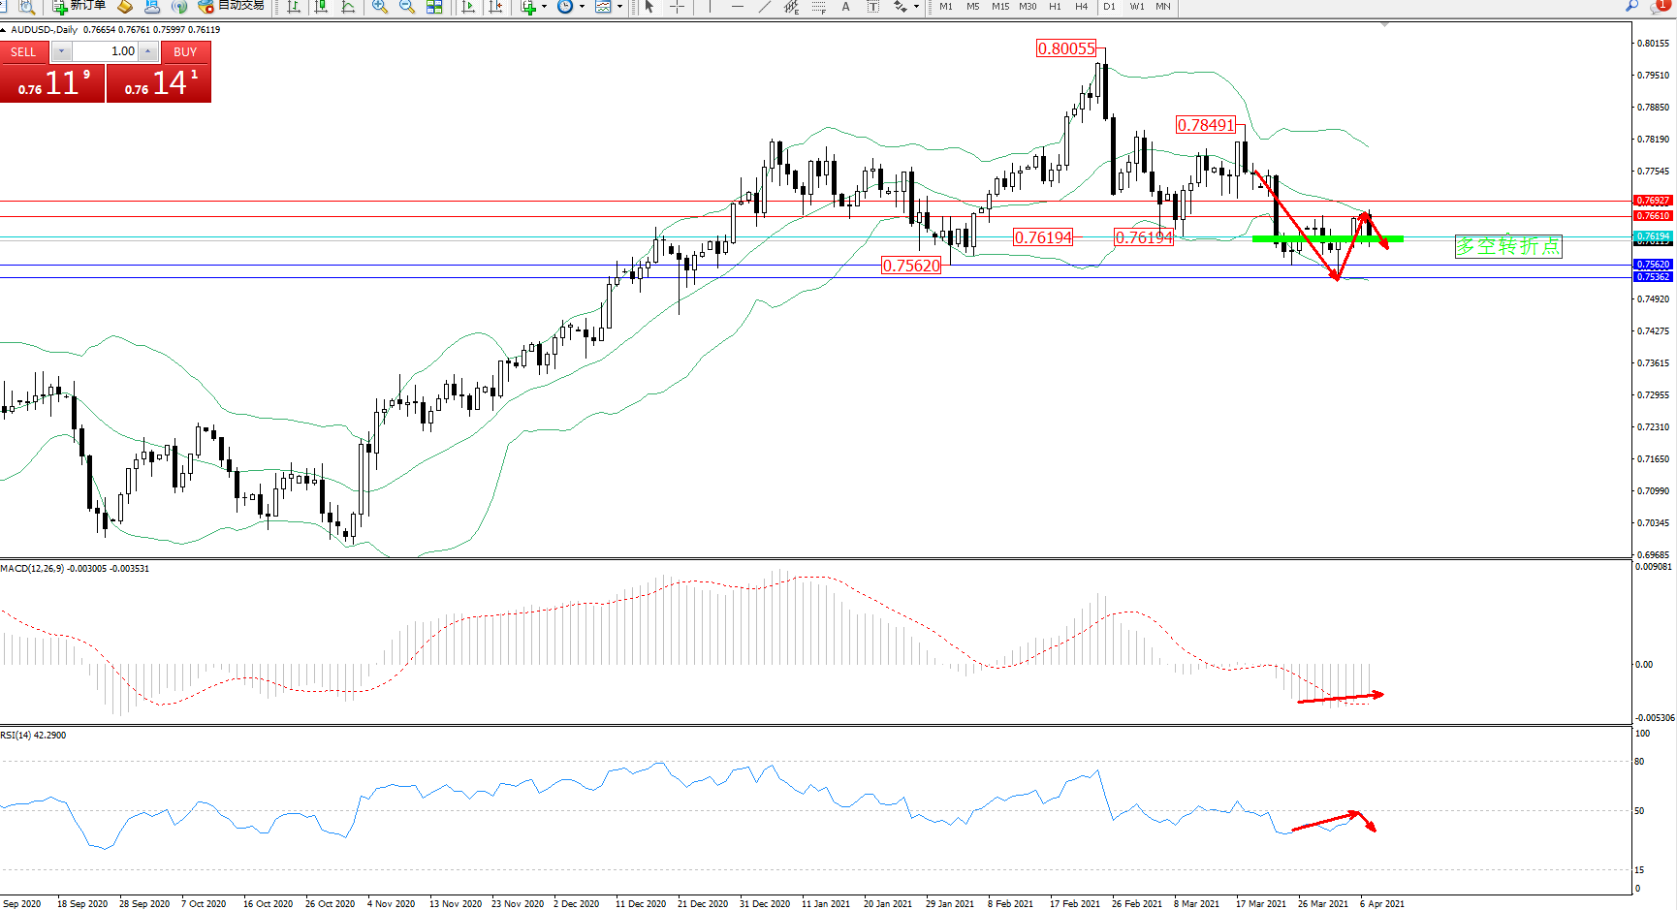Switch to the H4 timeframe
The height and width of the screenshot is (910, 1677).
1081,7
